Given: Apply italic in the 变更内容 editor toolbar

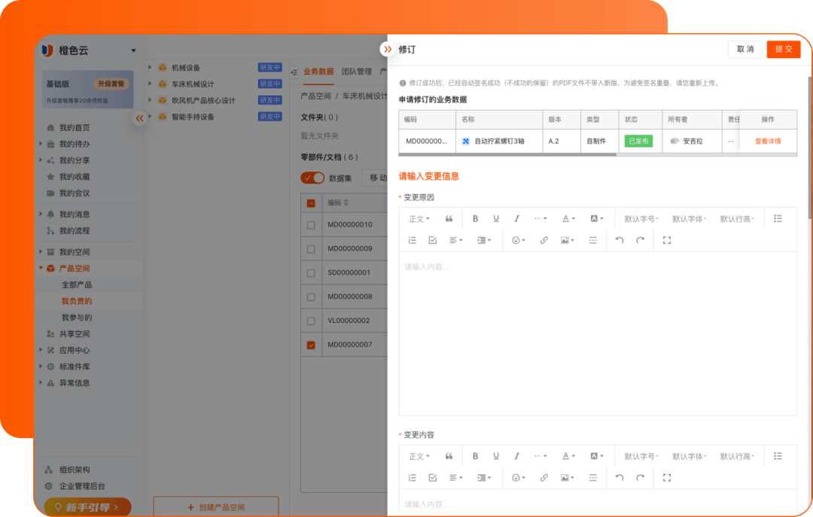Looking at the screenshot, I should click(x=516, y=456).
